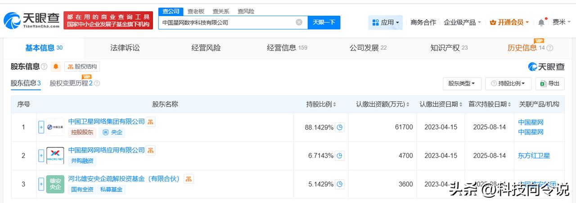Open equity structure icon beside 河北雄安央企疏解投资基金
The width and height of the screenshot is (576, 203).
189,179
